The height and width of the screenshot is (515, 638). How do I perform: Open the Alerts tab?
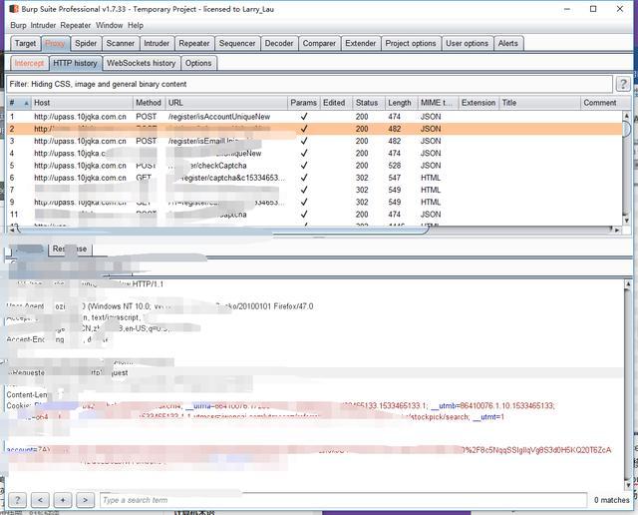[x=508, y=43]
